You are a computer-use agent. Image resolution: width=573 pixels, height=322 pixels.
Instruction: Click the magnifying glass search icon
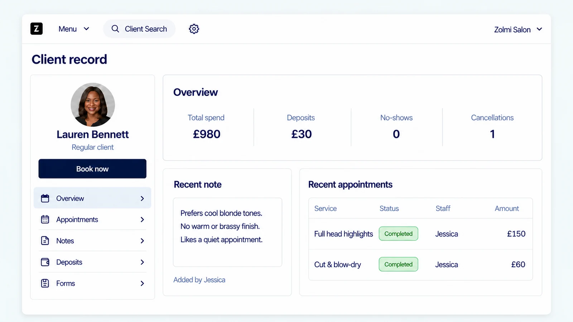point(115,29)
